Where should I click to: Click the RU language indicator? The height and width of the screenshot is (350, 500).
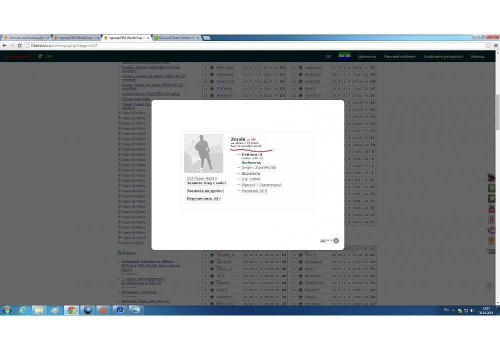[x=446, y=310]
